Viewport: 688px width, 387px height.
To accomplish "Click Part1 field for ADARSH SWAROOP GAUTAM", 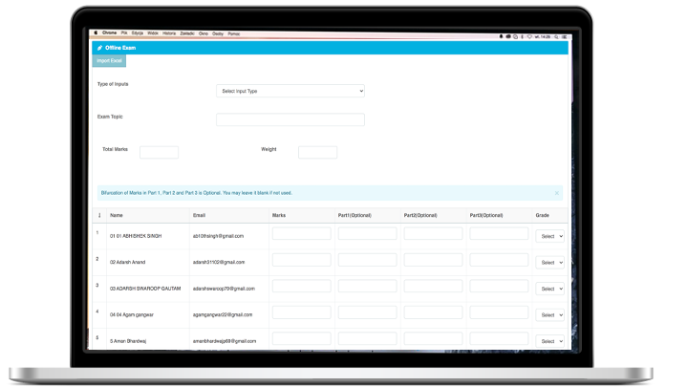I will [367, 286].
